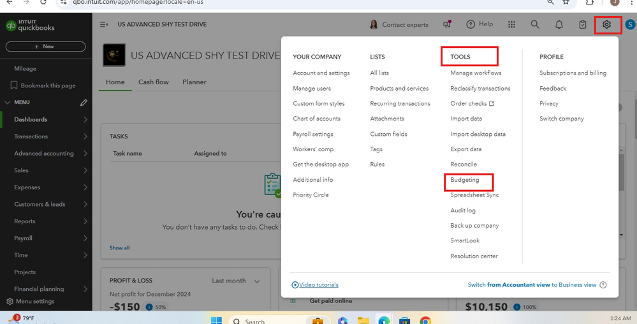The width and height of the screenshot is (637, 324).
Task: Open the apps grid icon
Action: pos(511,24)
